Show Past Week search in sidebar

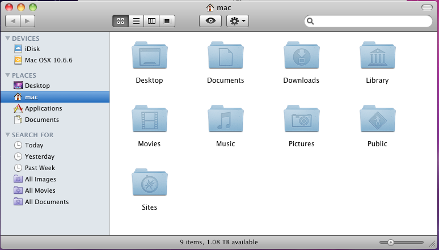click(x=55, y=168)
